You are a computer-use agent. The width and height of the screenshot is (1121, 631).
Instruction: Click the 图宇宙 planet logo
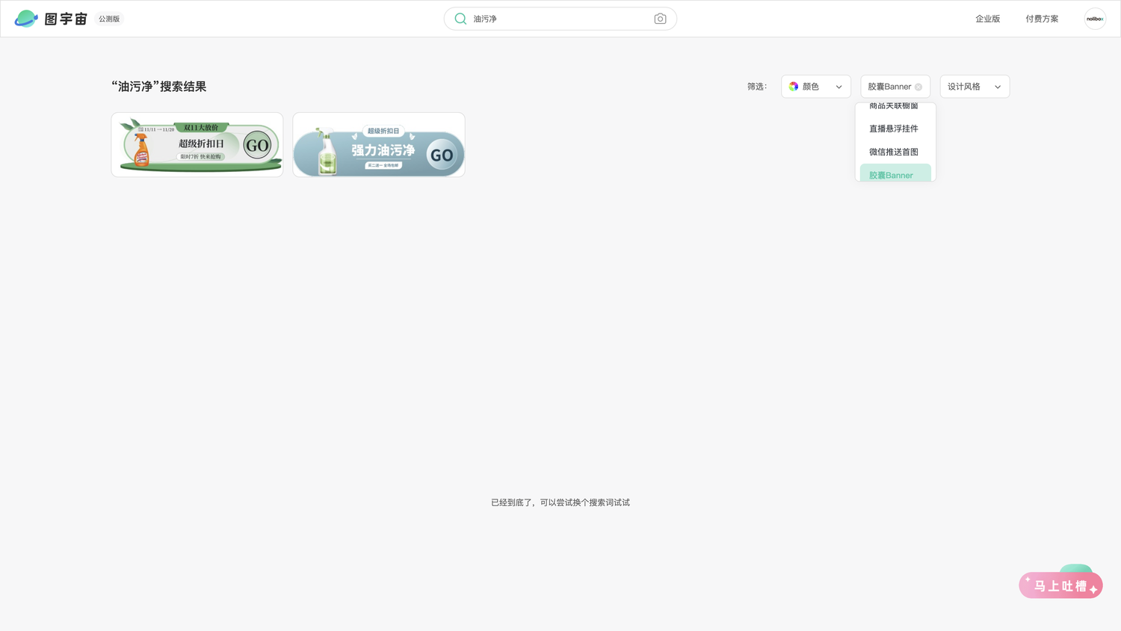click(x=26, y=19)
